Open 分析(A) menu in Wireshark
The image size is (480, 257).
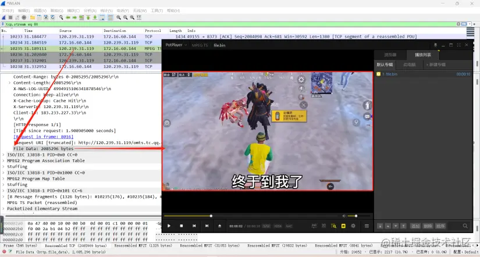point(90,10)
